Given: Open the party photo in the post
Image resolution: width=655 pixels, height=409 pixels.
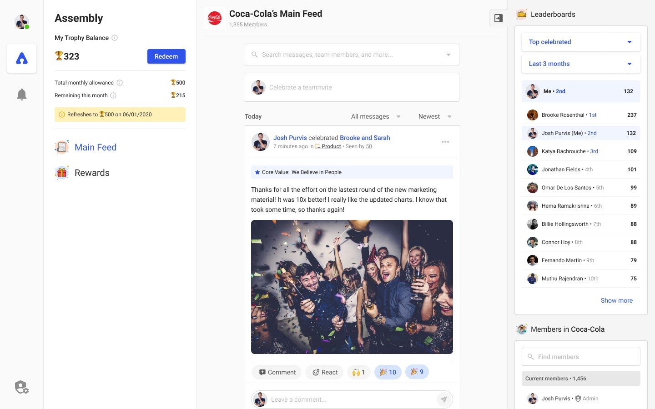Looking at the screenshot, I should click(352, 287).
